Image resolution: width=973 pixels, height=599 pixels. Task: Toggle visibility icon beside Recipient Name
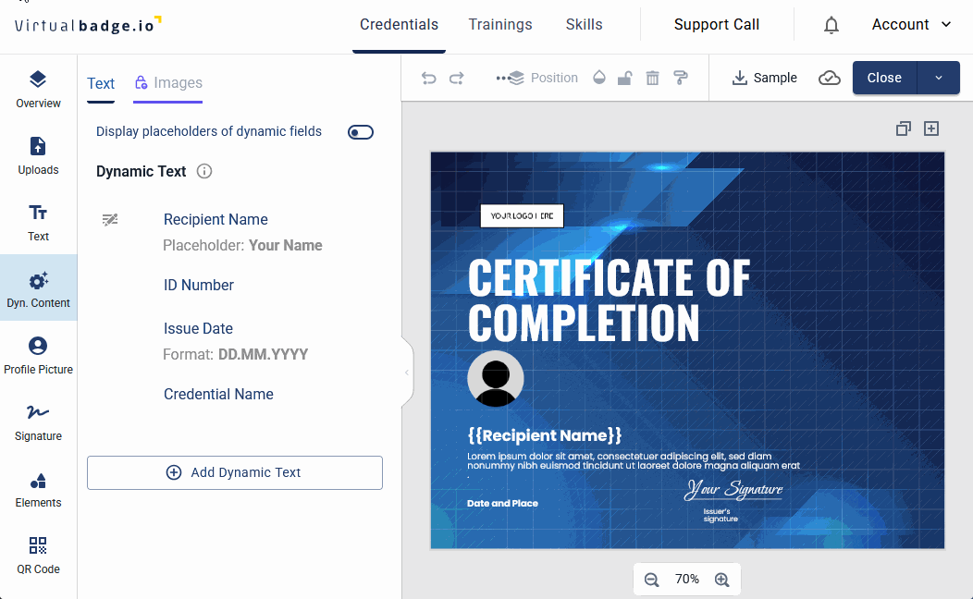(x=110, y=220)
